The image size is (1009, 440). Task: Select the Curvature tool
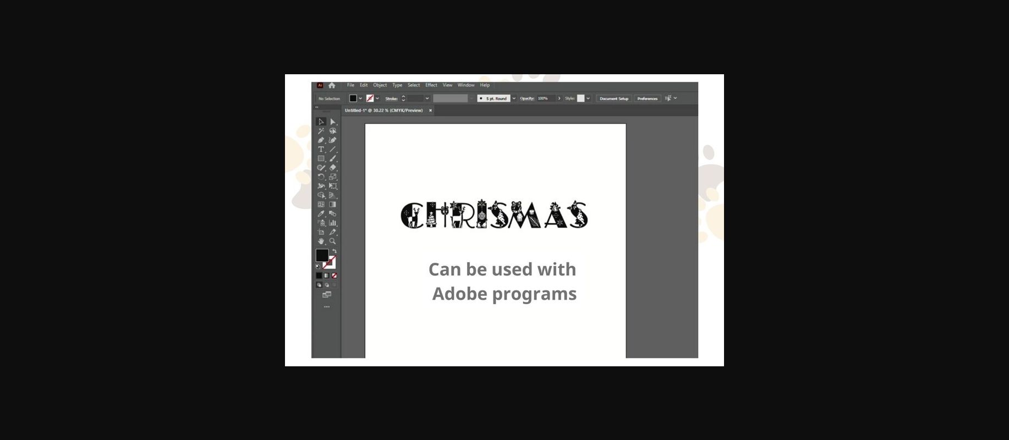click(x=333, y=140)
